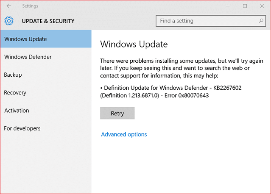Click the Windows Update page heading
This screenshot has width=271, height=194.
coord(134,44)
